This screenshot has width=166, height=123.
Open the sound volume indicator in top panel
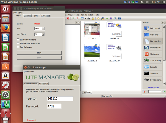(x=147, y=2)
